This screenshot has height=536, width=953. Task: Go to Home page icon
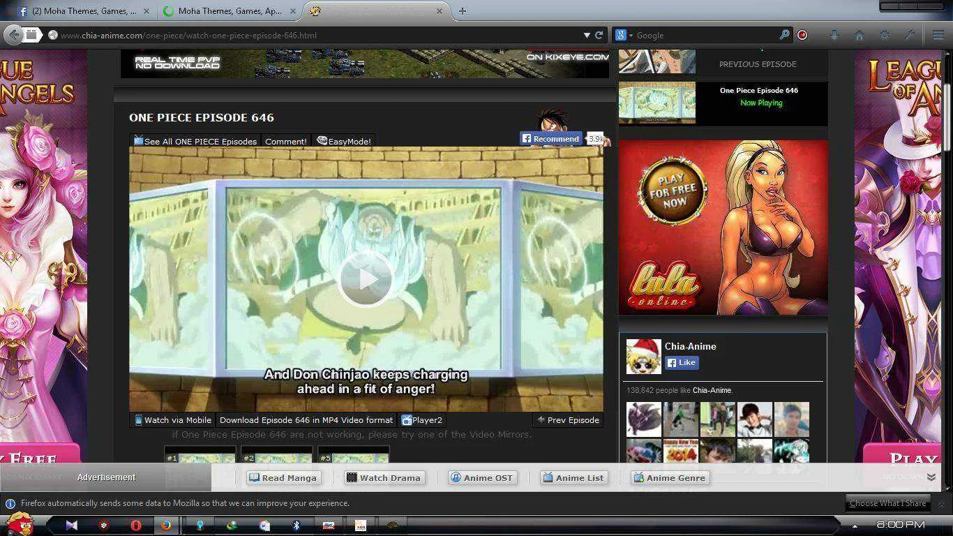coord(860,35)
